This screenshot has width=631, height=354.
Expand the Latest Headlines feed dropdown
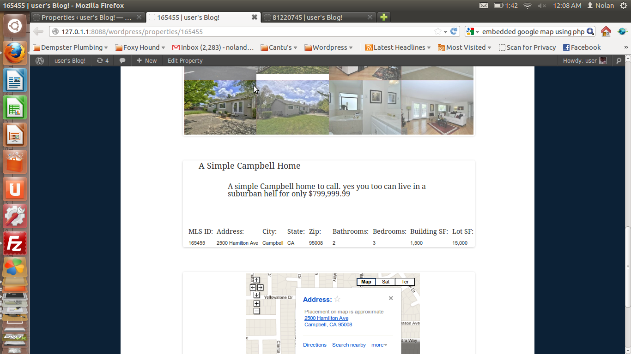tap(398, 47)
